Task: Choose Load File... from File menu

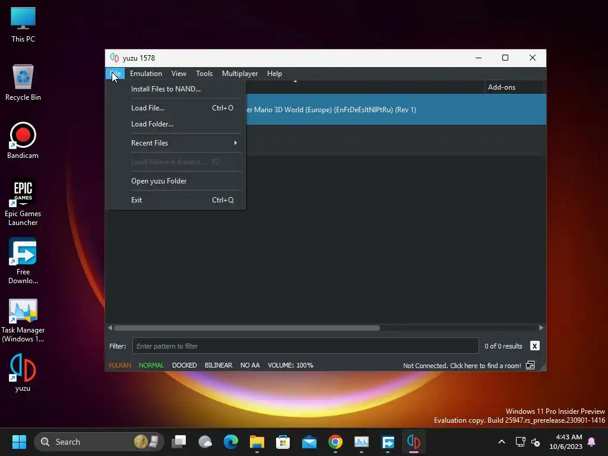Action: pyautogui.click(x=176, y=108)
